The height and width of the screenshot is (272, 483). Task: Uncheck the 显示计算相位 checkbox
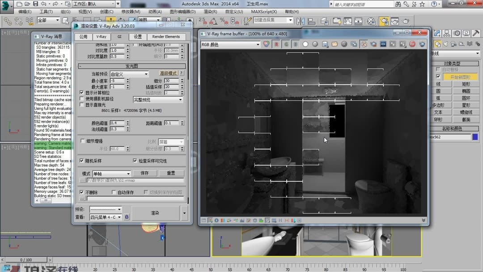tap(81, 93)
